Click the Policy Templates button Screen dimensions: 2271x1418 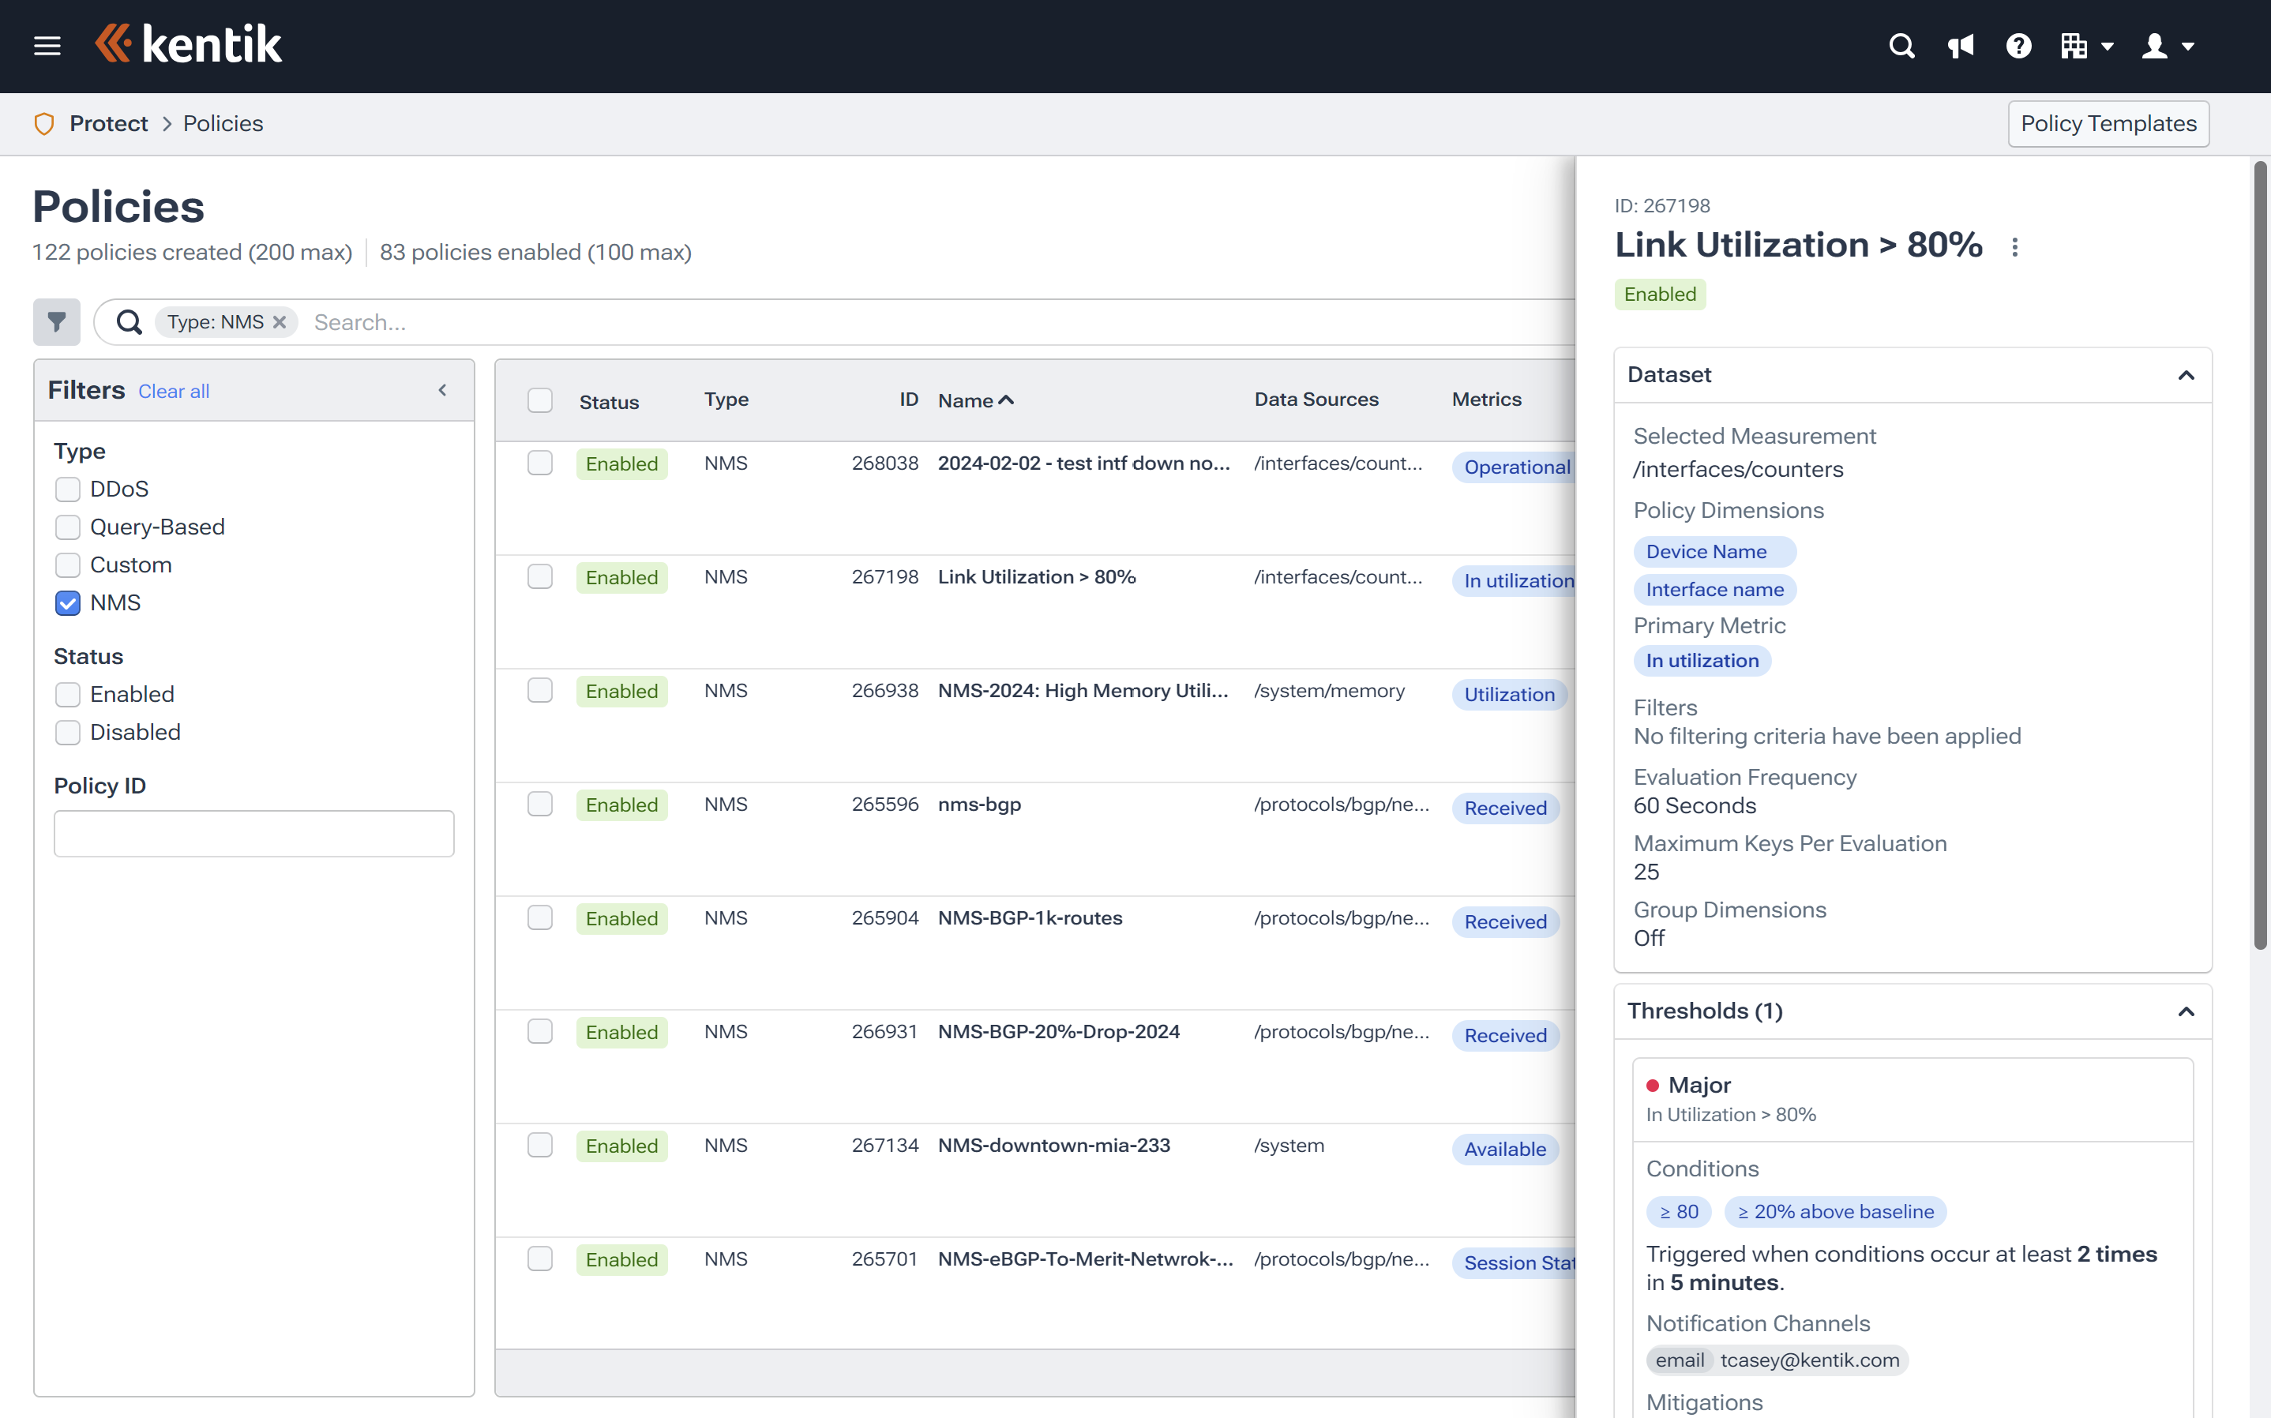coord(2109,122)
